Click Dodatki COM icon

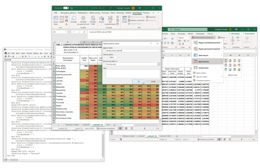point(92,21)
